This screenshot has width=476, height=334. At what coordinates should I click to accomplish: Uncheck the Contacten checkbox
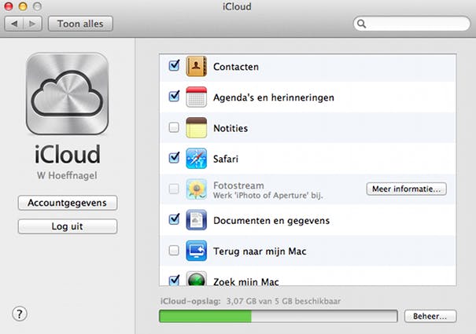pos(174,65)
